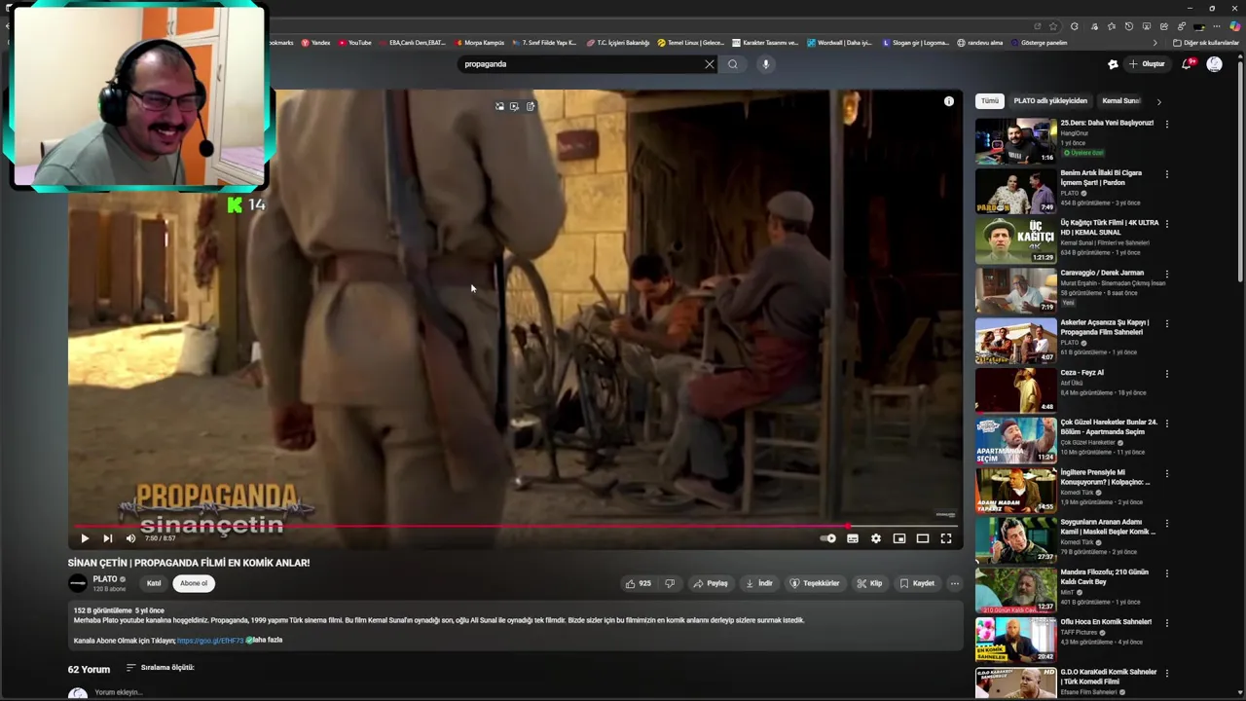Seek on the red video progress bar
The width and height of the screenshot is (1246, 701).
point(516,527)
